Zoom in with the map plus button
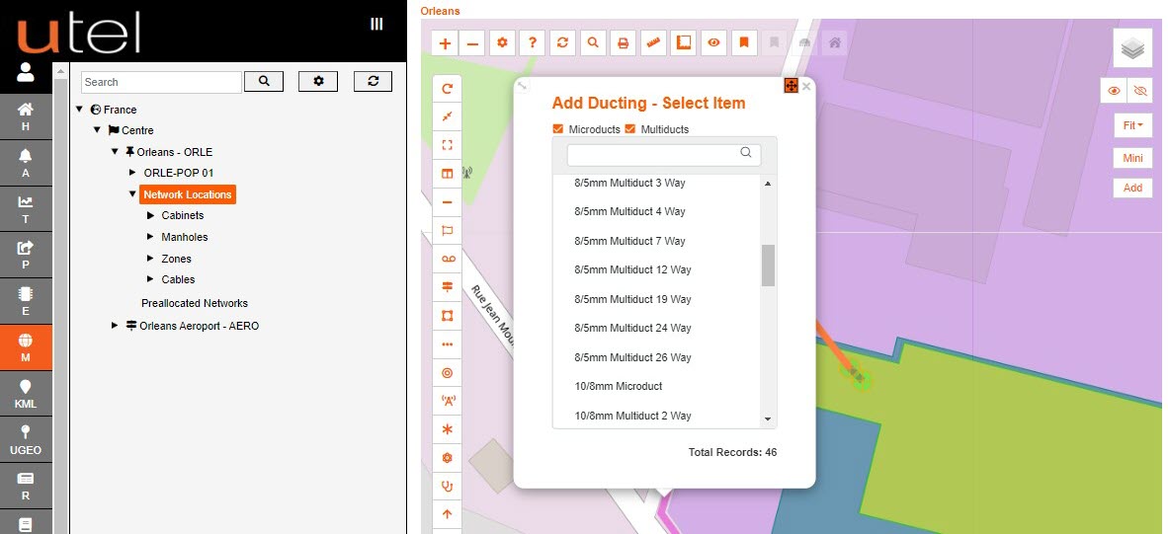The width and height of the screenshot is (1168, 534). point(445,43)
